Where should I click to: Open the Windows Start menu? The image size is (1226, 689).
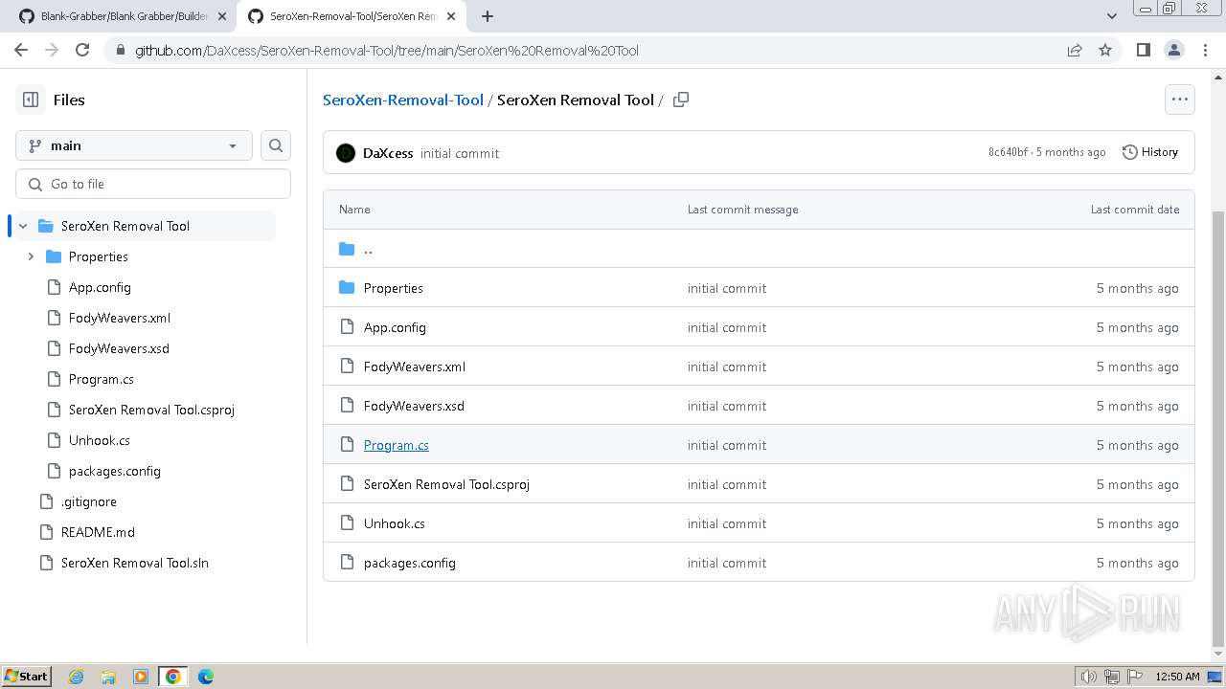26,676
